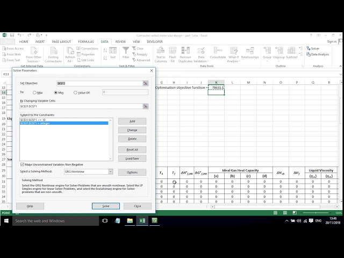The width and height of the screenshot is (344, 258).
Task: Switch to Page Break Preview view
Action: 295,213
